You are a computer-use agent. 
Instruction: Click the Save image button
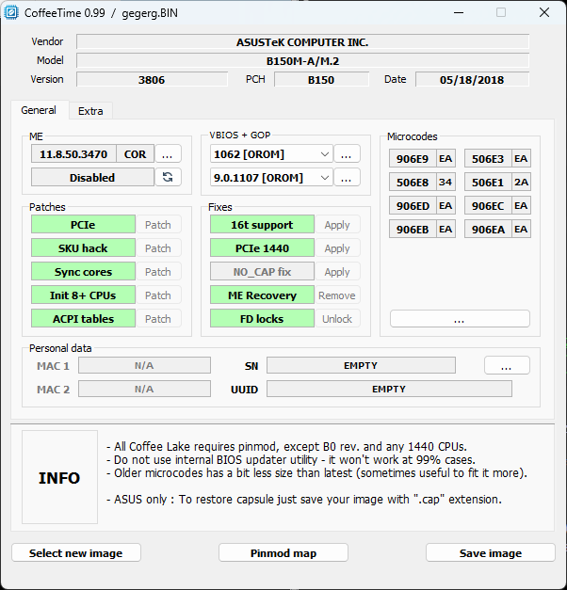[x=491, y=552]
